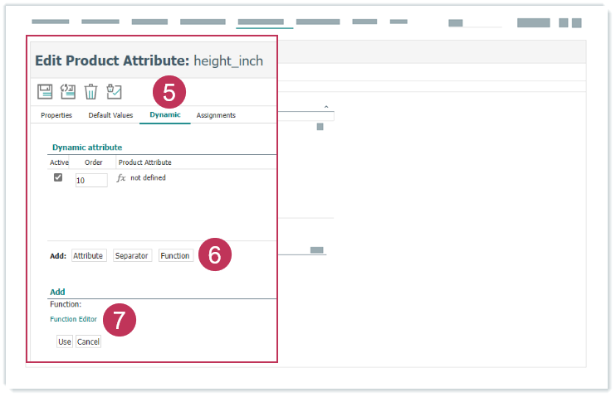Screen dimensions: 616x397
Task: Go to the Assignments tab
Action: coord(216,115)
